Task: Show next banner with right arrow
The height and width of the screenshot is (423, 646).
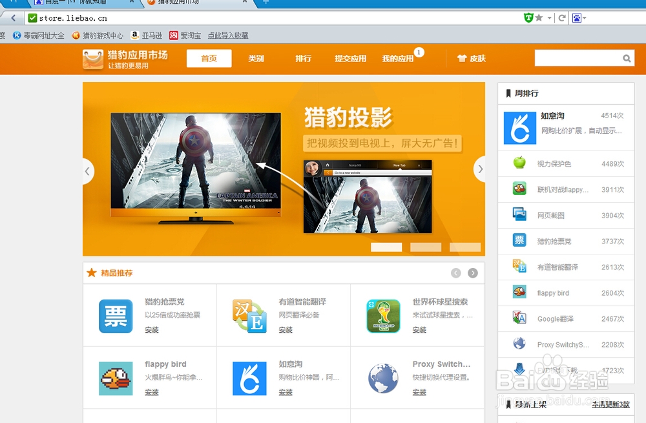Action: tap(479, 169)
